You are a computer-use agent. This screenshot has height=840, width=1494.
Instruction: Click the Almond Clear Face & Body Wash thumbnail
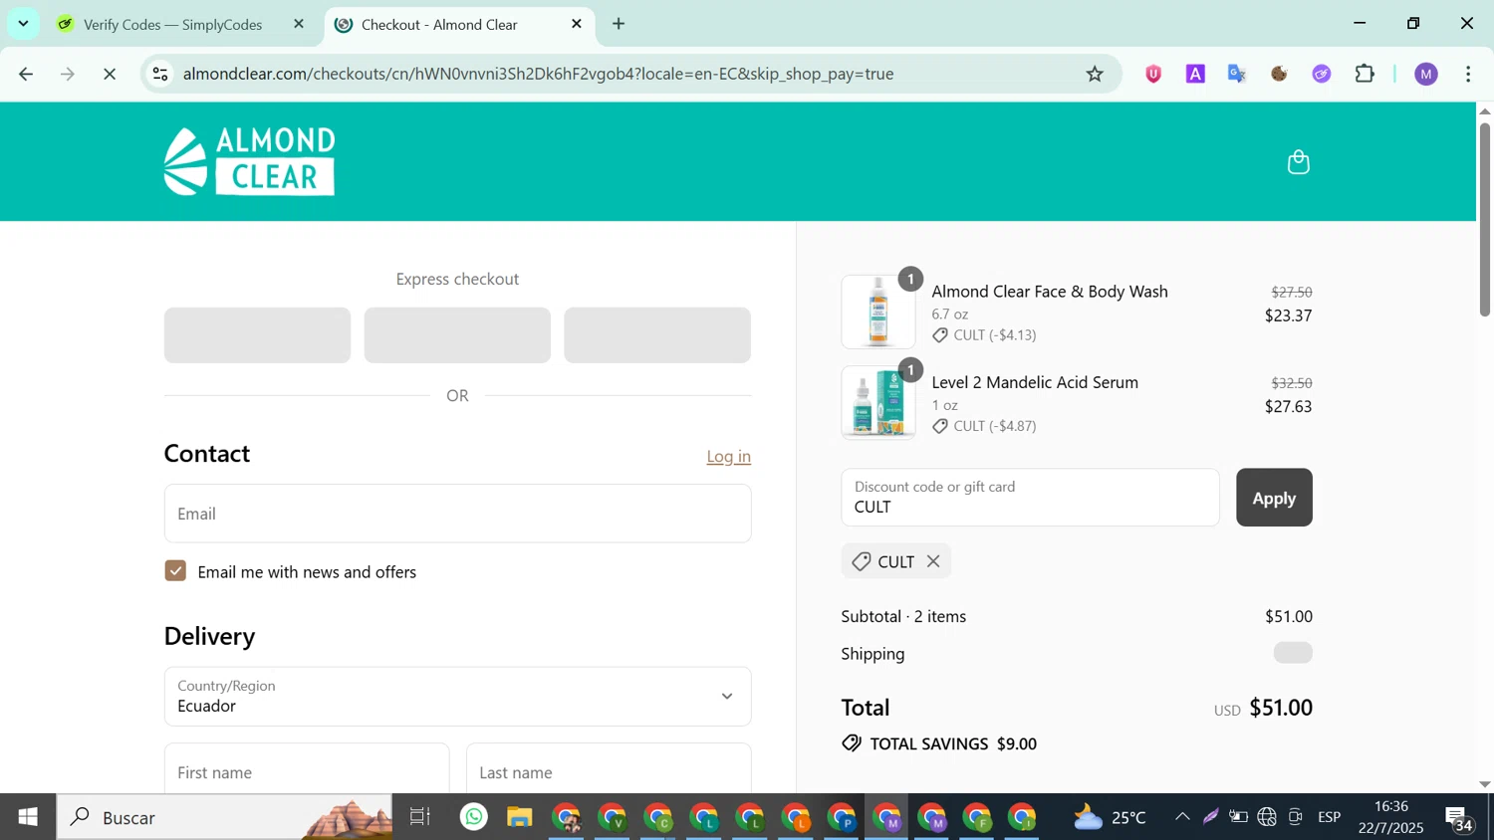coord(877,312)
